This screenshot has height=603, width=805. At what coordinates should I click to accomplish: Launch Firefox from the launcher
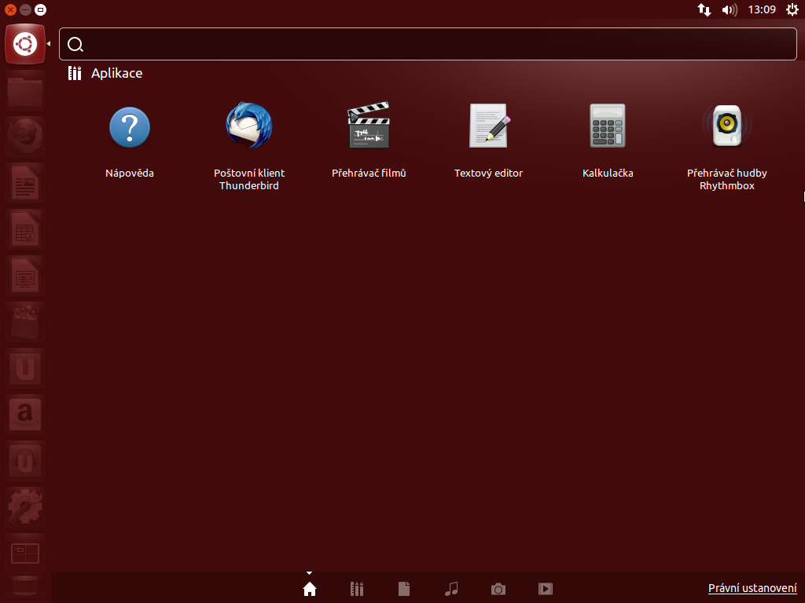25,137
